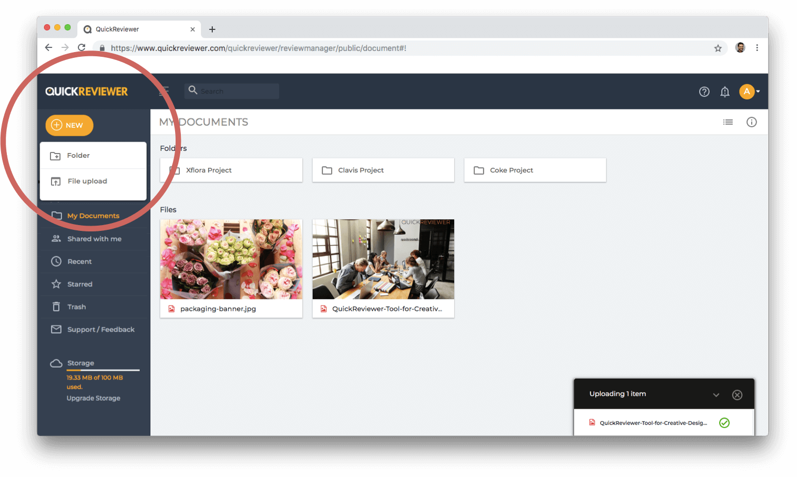This screenshot has height=477, width=797.
Task: Close the QuickReviewer browser tab
Action: [192, 29]
